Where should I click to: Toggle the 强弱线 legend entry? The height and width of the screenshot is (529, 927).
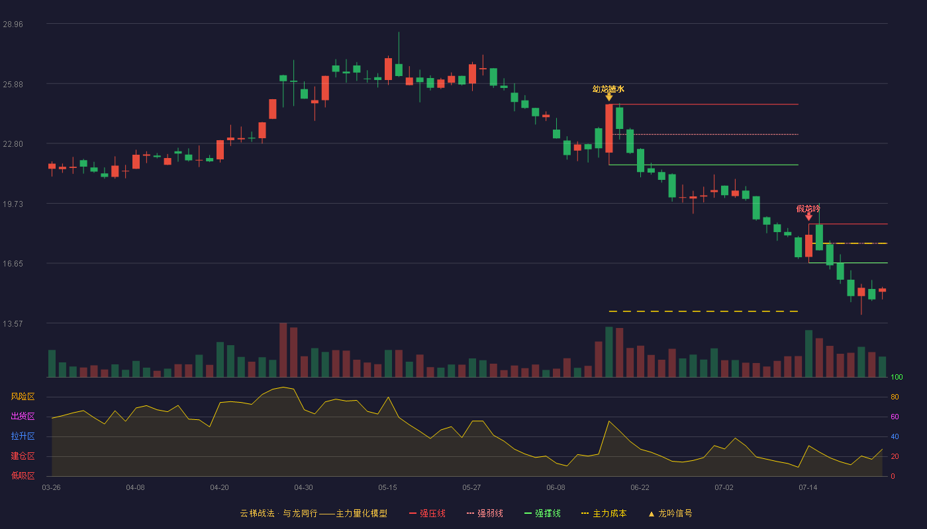pos(485,513)
